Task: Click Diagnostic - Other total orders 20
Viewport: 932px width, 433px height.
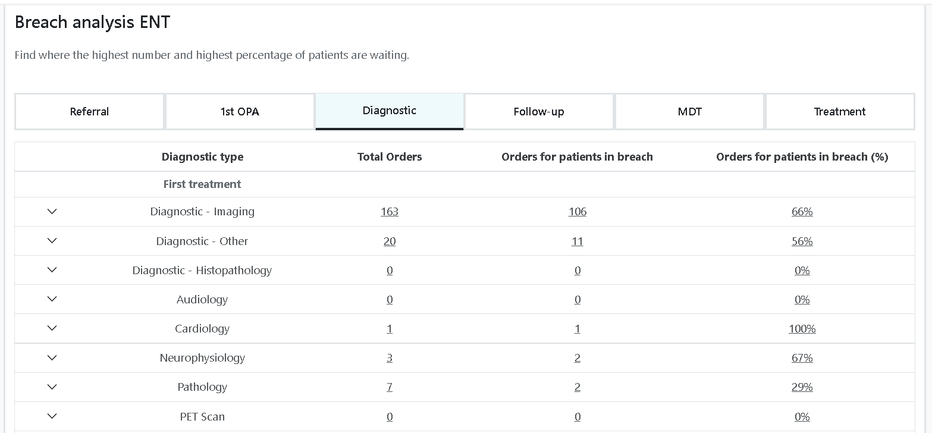Action: point(390,241)
